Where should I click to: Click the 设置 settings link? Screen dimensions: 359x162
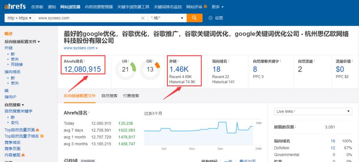coord(219,18)
